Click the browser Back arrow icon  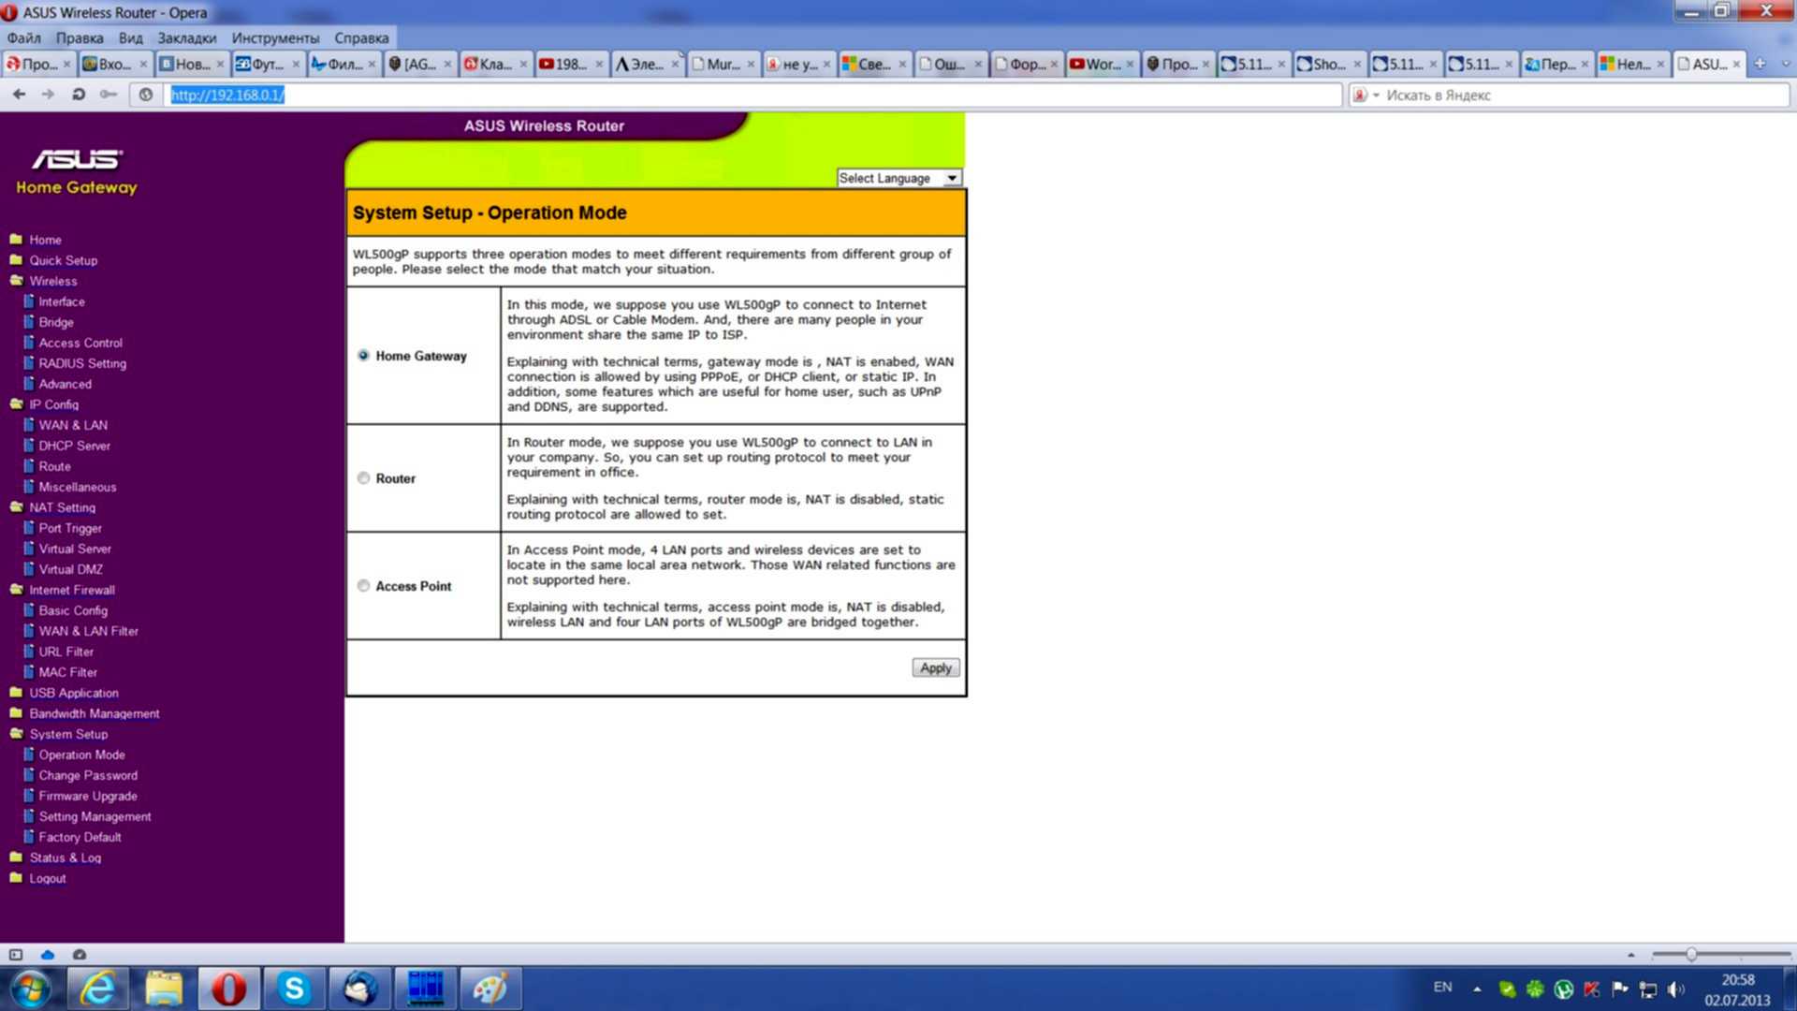[x=19, y=95]
